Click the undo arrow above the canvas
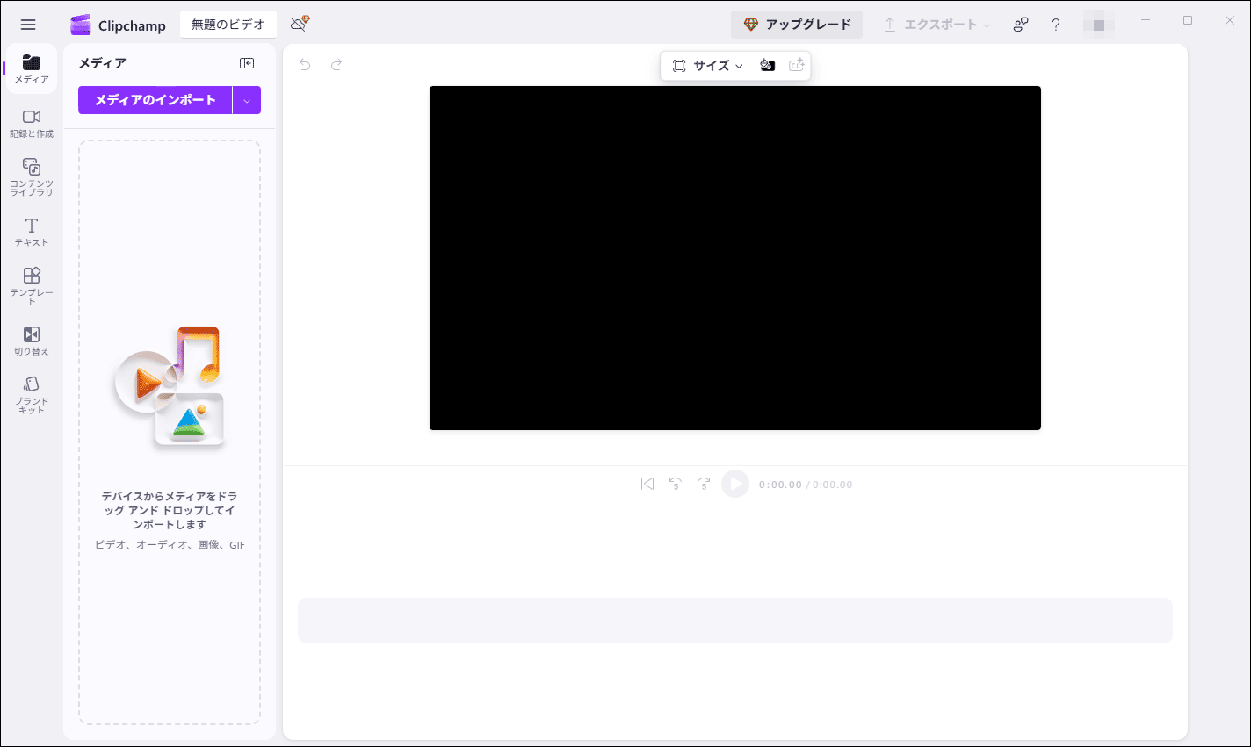Screen dimensions: 1251x747 click(x=304, y=64)
